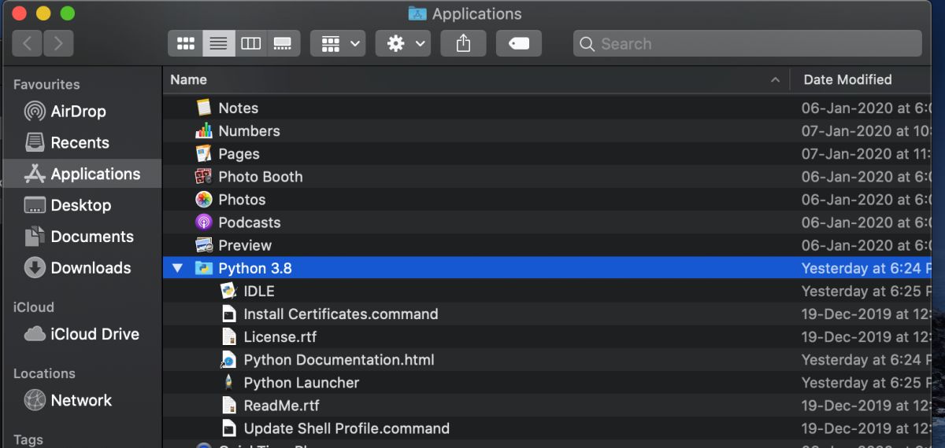The width and height of the screenshot is (945, 448).
Task: Select the Photos row name
Action: pos(242,200)
